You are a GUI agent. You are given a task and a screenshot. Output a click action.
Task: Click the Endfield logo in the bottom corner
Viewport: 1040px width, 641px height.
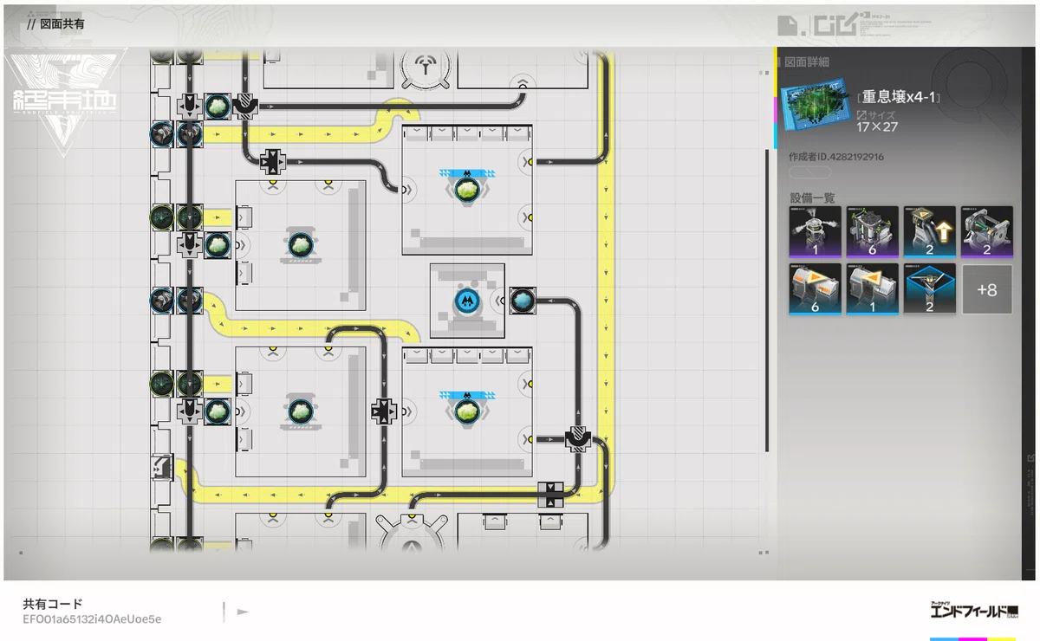pos(974,609)
